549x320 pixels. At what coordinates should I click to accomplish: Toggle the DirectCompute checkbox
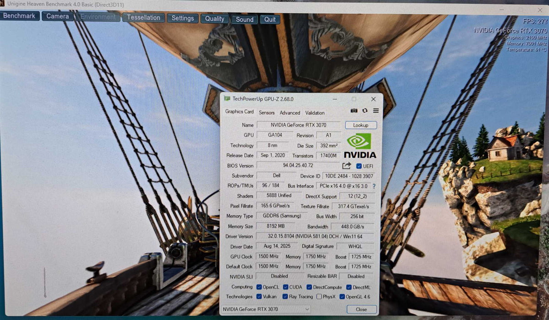tap(309, 288)
